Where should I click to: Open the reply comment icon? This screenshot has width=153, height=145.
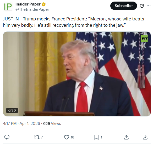click(7, 137)
